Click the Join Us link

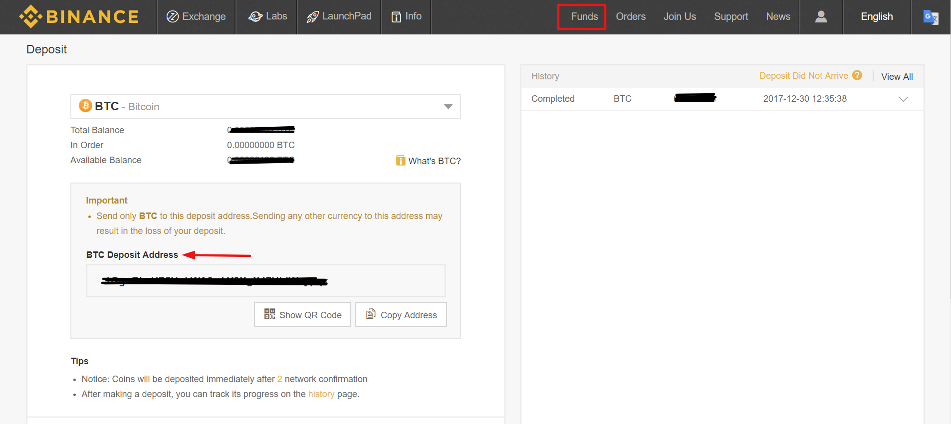(x=680, y=16)
